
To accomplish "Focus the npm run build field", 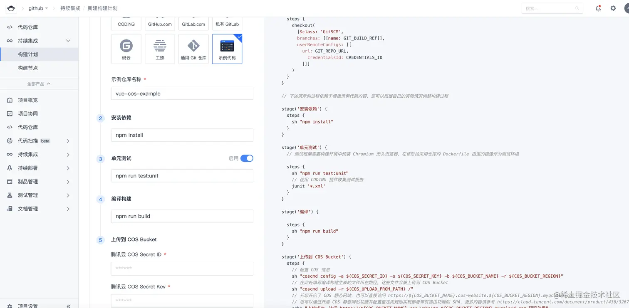I will 182,216.
